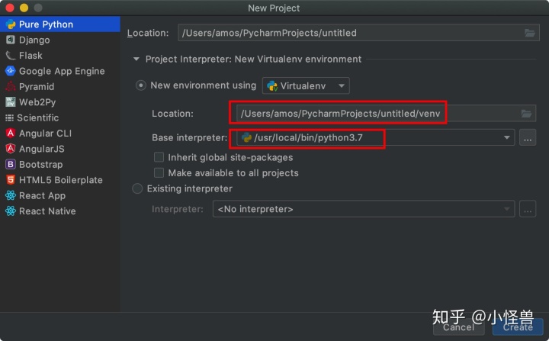Click the React Native atom icon

point(11,211)
